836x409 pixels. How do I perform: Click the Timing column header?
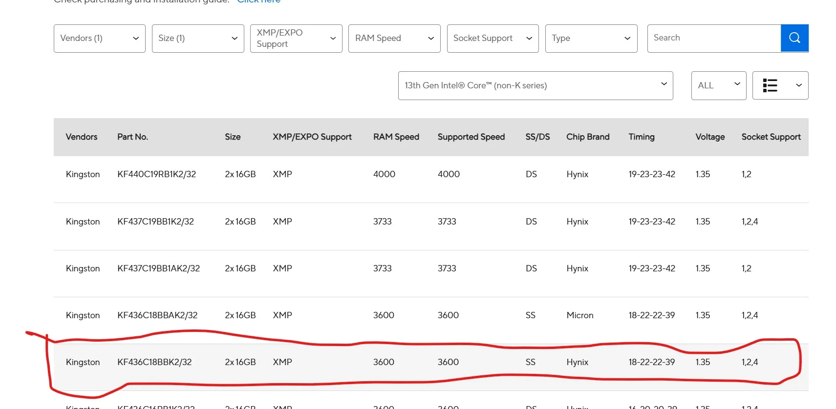pos(641,137)
